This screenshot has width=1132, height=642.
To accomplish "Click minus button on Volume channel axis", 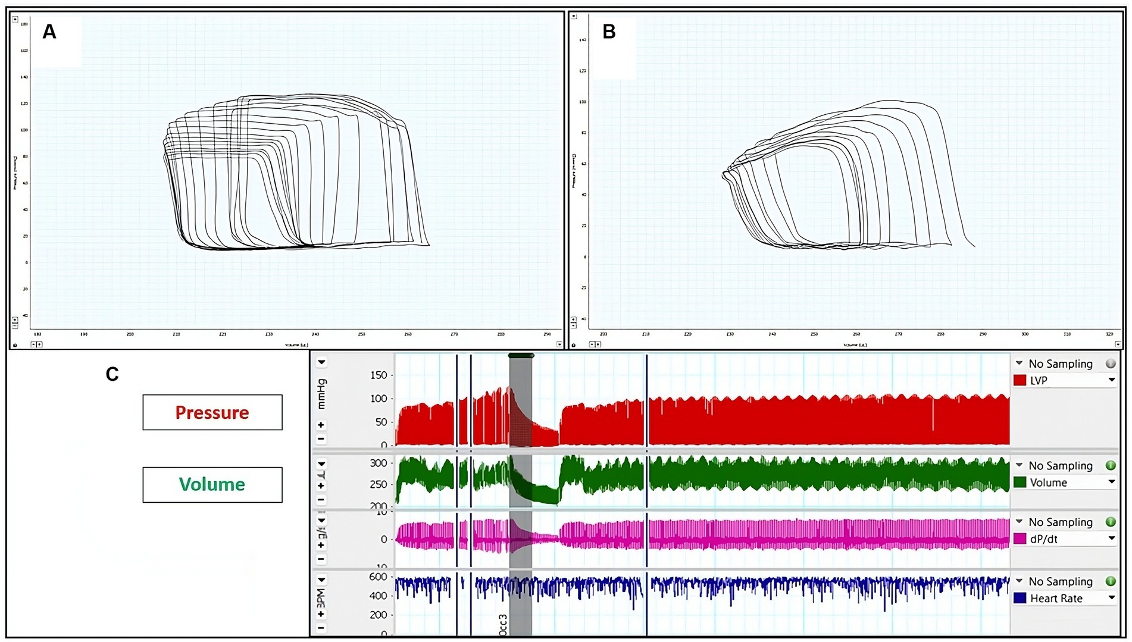I will (321, 500).
